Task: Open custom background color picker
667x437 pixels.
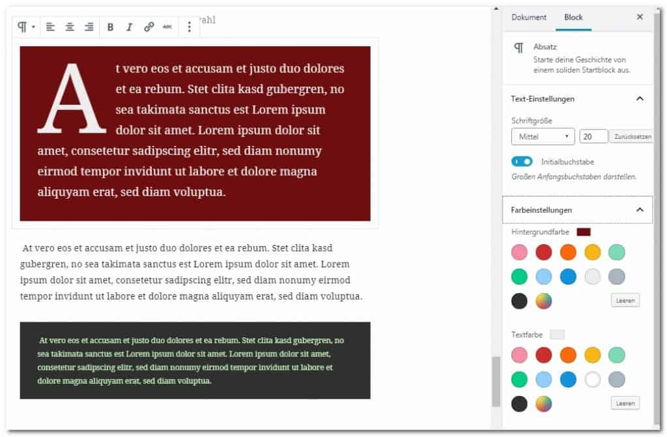Action: [x=544, y=302]
